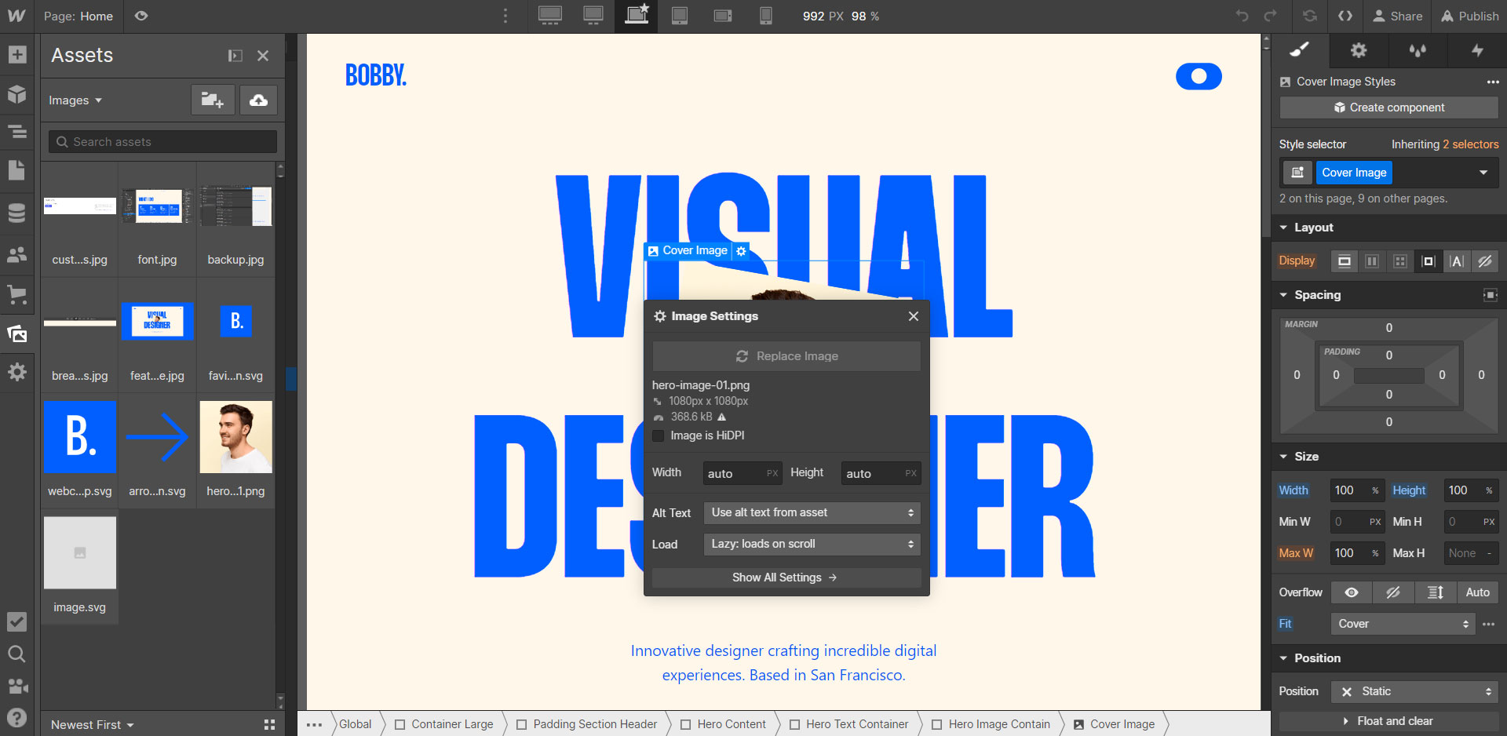
Task: Select the mobile portrait breakpoint
Action: tap(765, 16)
